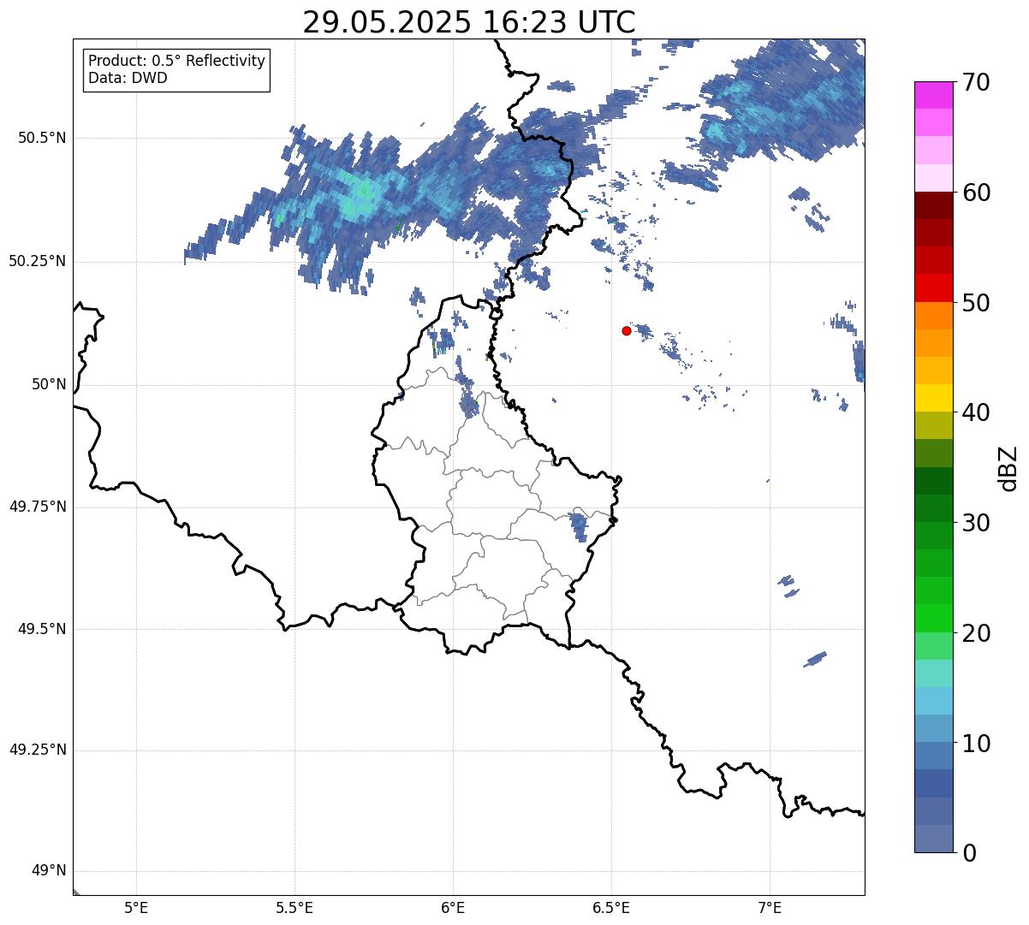This screenshot has width=1029, height=925.
Task: Click the 49.25°N latitude label
Action: [38, 750]
